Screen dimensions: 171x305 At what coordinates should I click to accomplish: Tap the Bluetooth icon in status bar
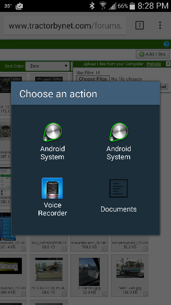(92, 6)
